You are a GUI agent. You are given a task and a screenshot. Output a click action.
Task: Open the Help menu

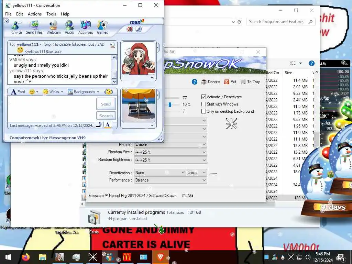pos(65,14)
